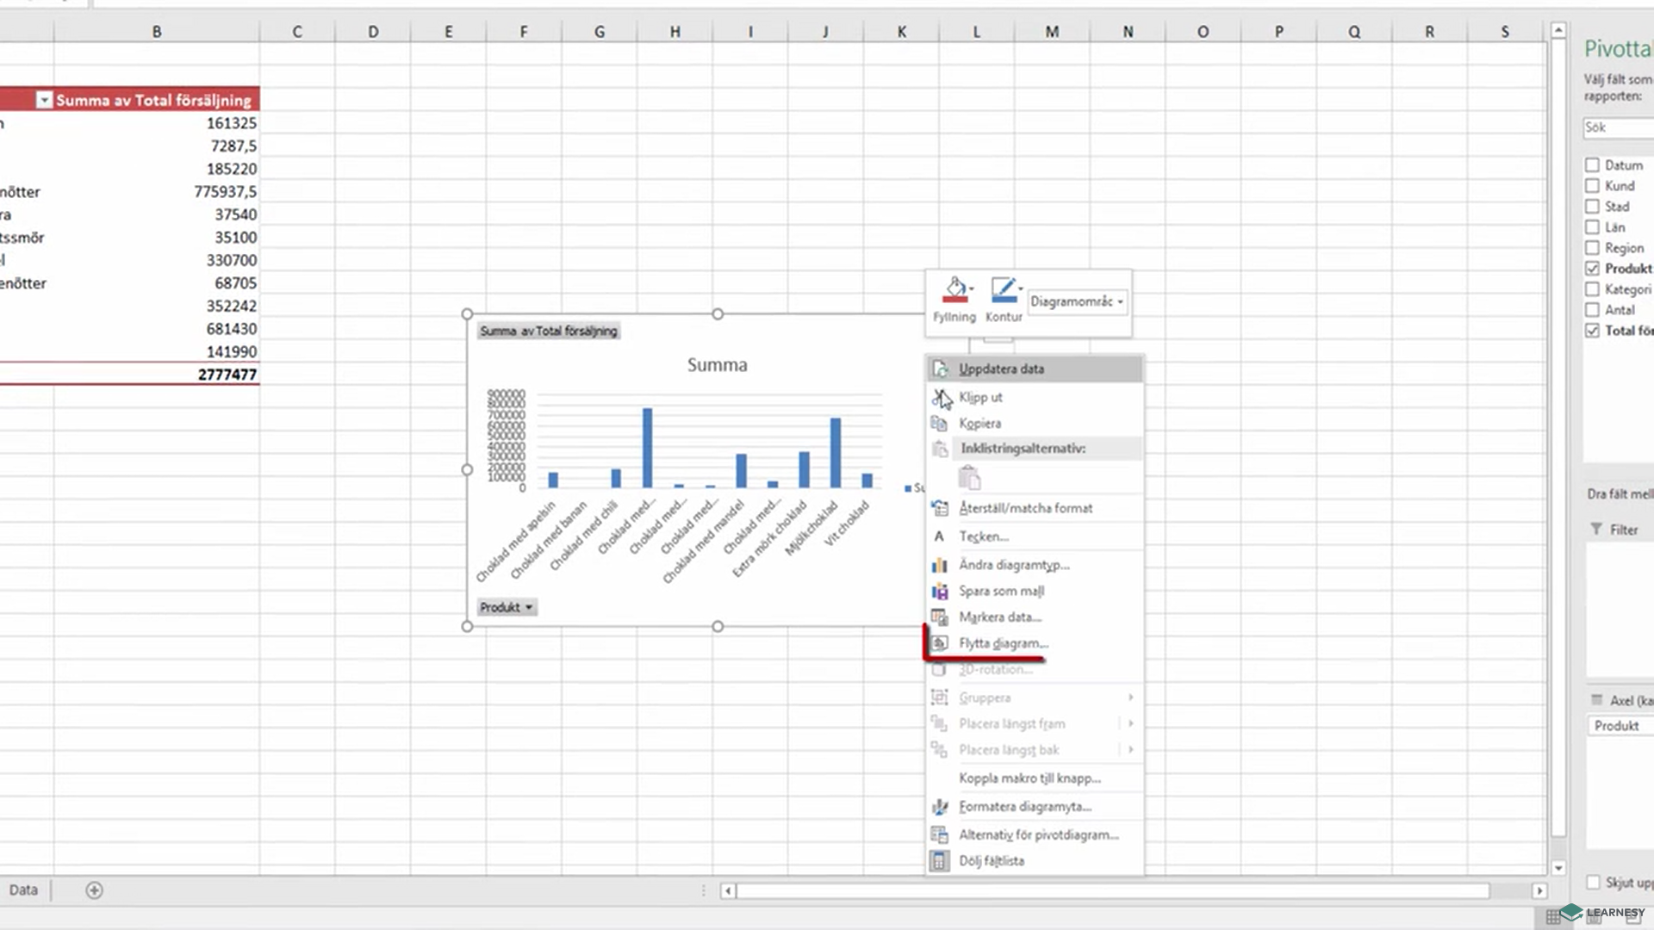Image resolution: width=1654 pixels, height=930 pixels.
Task: Click the cell with value 681430
Action: (156, 329)
